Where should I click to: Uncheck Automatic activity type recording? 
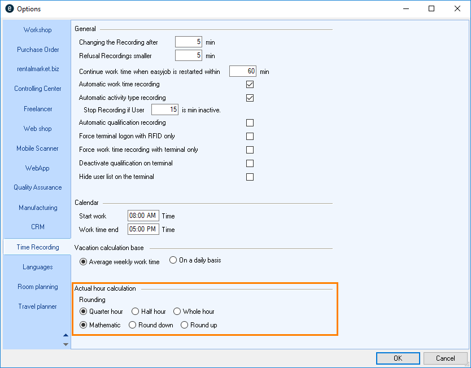tap(250, 98)
